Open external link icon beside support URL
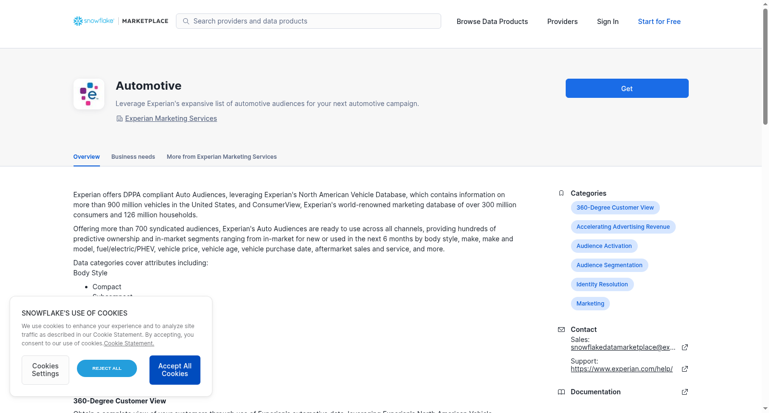Image resolution: width=769 pixels, height=413 pixels. click(x=685, y=369)
